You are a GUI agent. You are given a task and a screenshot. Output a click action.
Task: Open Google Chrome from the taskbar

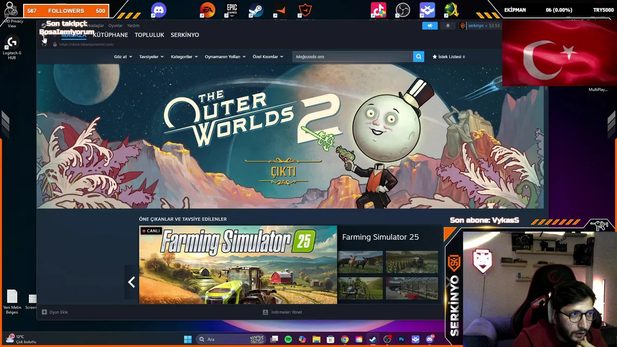(x=345, y=339)
